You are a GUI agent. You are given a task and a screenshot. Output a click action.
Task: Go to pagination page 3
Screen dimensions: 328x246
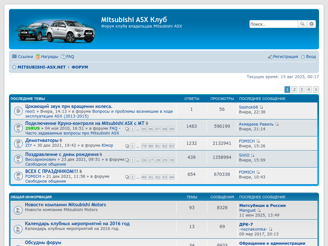click(x=301, y=90)
